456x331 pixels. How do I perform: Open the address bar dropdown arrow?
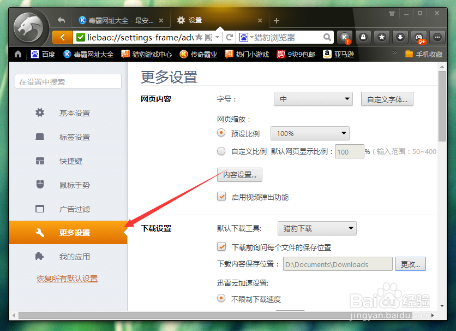click(x=217, y=37)
